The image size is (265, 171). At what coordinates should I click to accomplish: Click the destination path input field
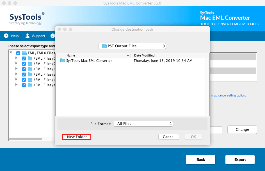pyautogui.click(x=216, y=130)
